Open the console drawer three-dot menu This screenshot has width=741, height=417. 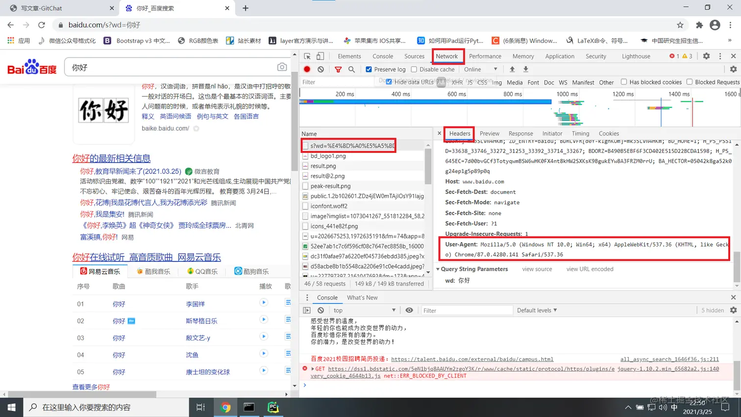tap(307, 297)
